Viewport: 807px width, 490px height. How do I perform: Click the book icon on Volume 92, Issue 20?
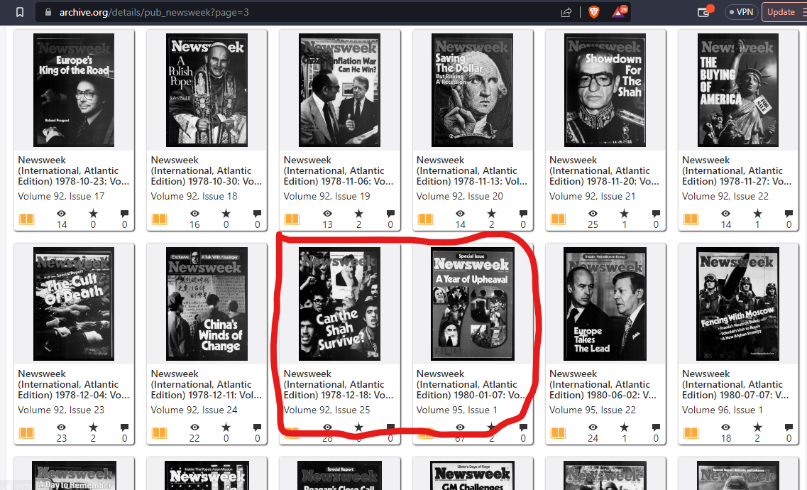point(425,219)
